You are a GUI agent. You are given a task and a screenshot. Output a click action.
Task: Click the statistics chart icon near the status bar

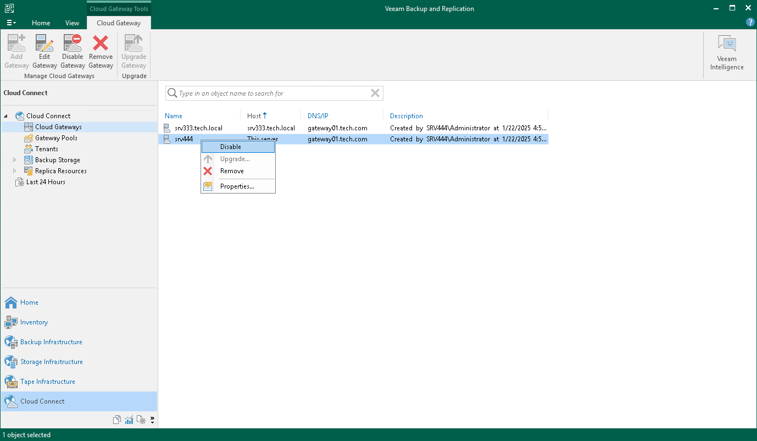[x=129, y=419]
